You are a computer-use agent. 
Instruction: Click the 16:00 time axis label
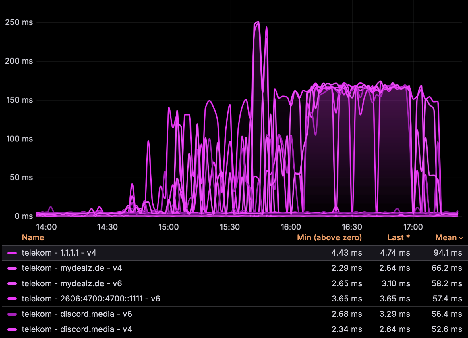pos(291,227)
